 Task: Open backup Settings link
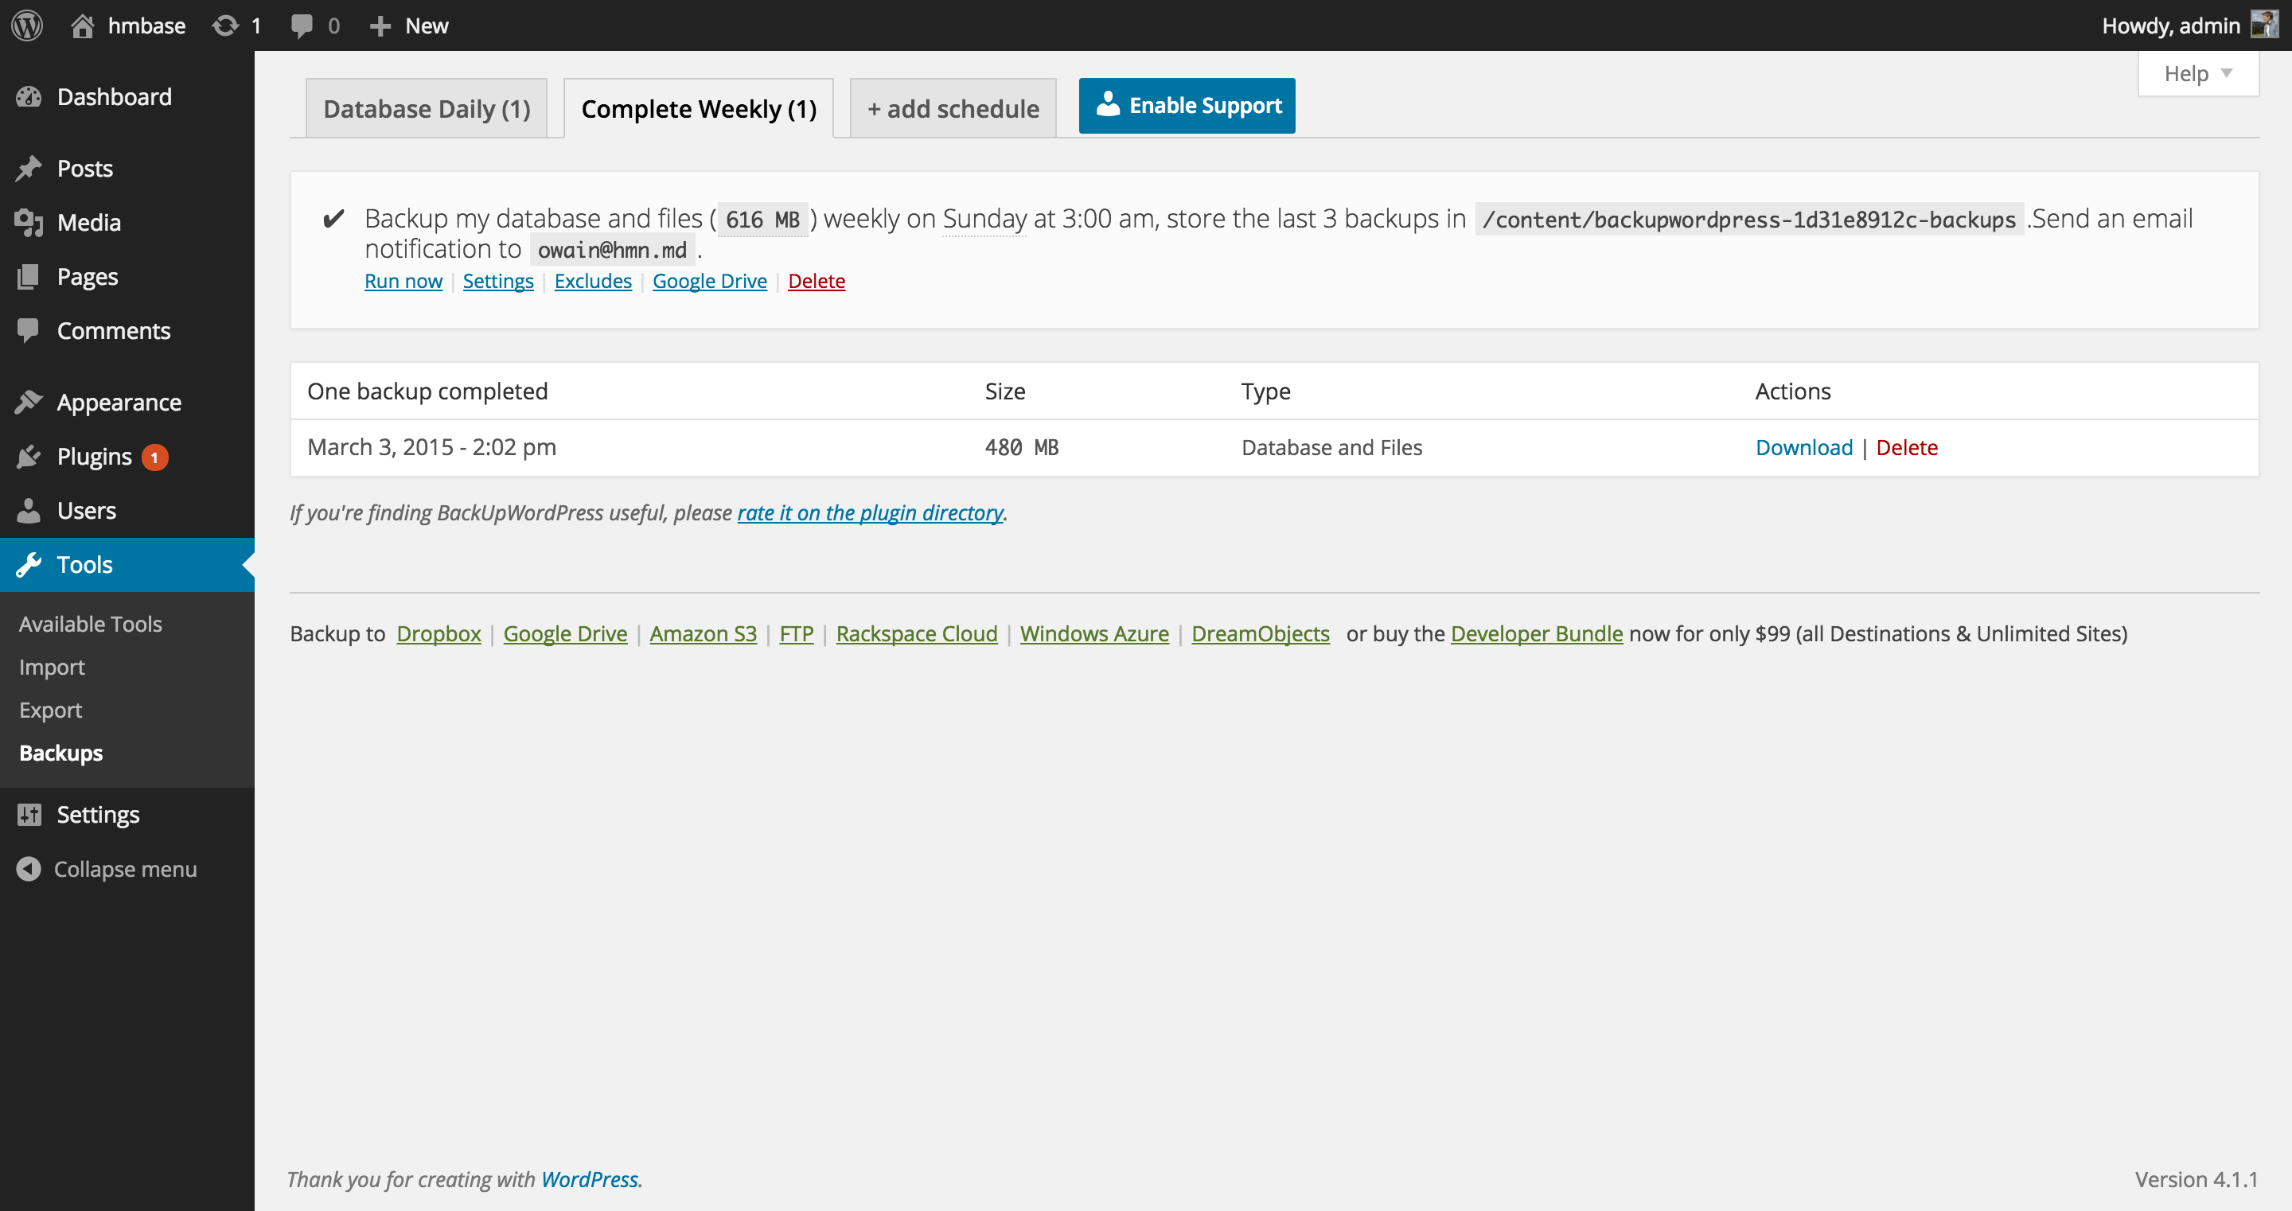[497, 280]
